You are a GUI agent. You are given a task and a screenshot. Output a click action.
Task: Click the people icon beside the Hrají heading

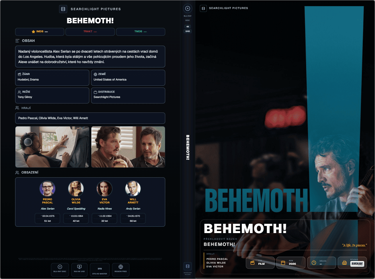17,108
